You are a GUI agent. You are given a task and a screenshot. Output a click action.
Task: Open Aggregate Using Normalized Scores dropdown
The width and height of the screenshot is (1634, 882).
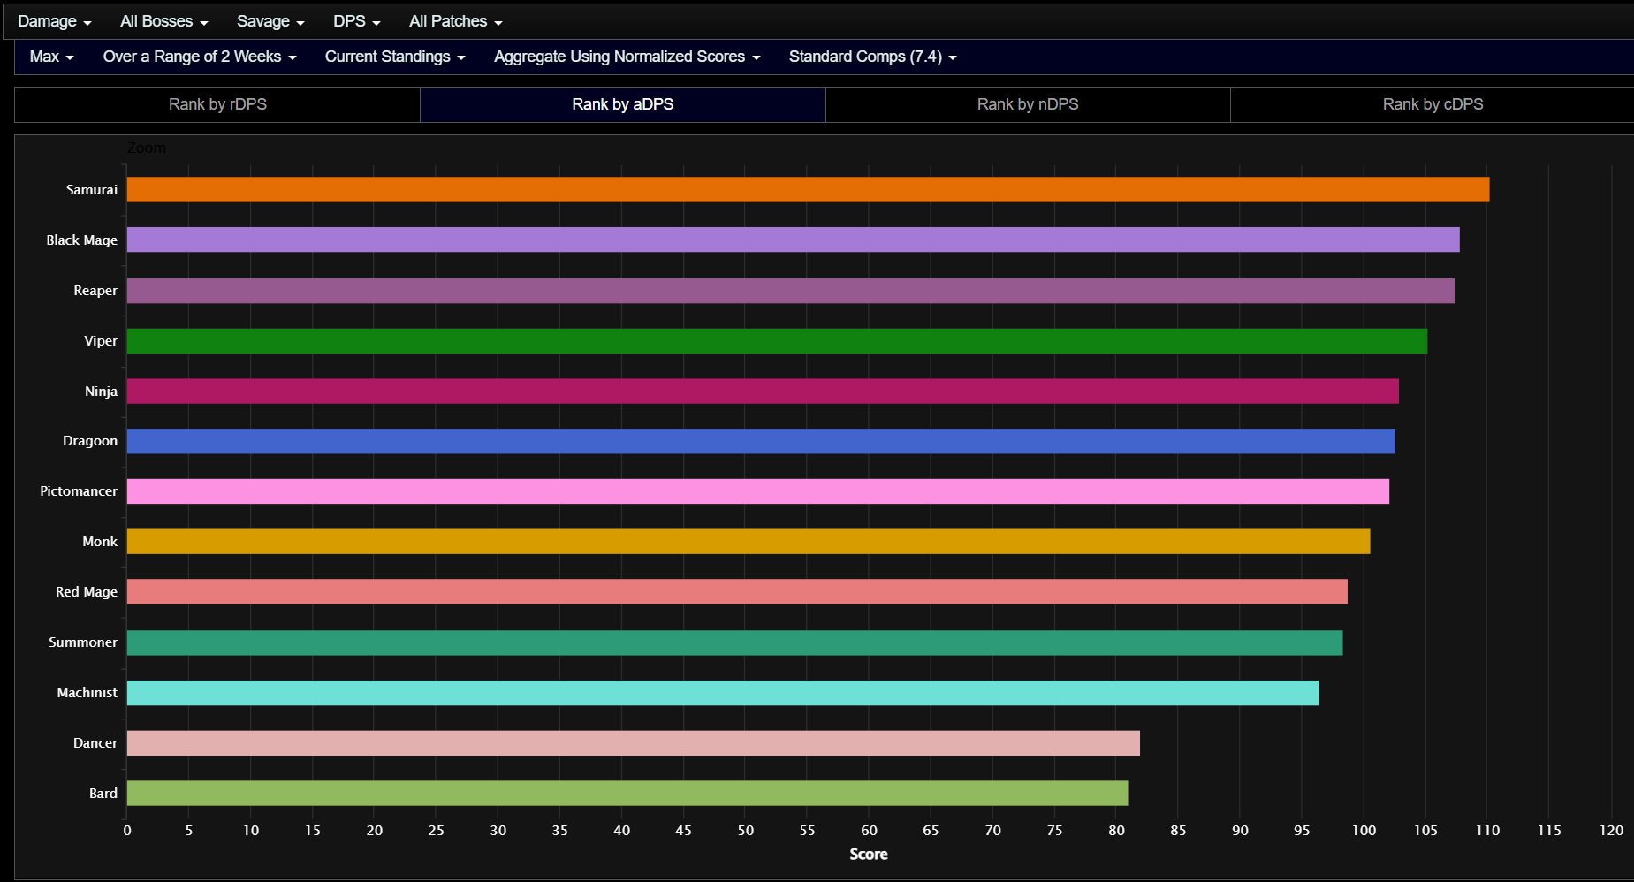pyautogui.click(x=627, y=57)
